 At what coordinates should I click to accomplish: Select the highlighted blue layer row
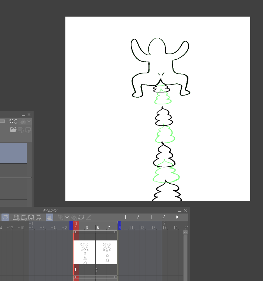(13, 153)
